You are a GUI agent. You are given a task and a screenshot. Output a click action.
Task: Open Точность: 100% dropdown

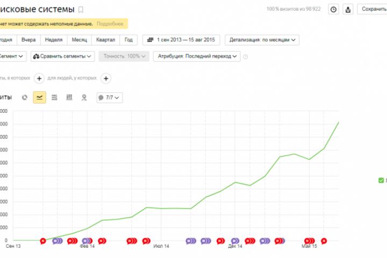[124, 56]
